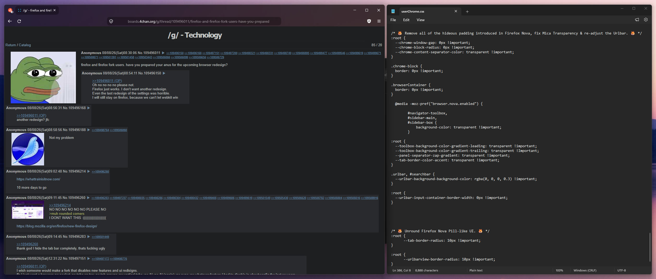This screenshot has width=656, height=279.
Task: Open the uBlock Origin extension popup
Action: tap(369, 21)
